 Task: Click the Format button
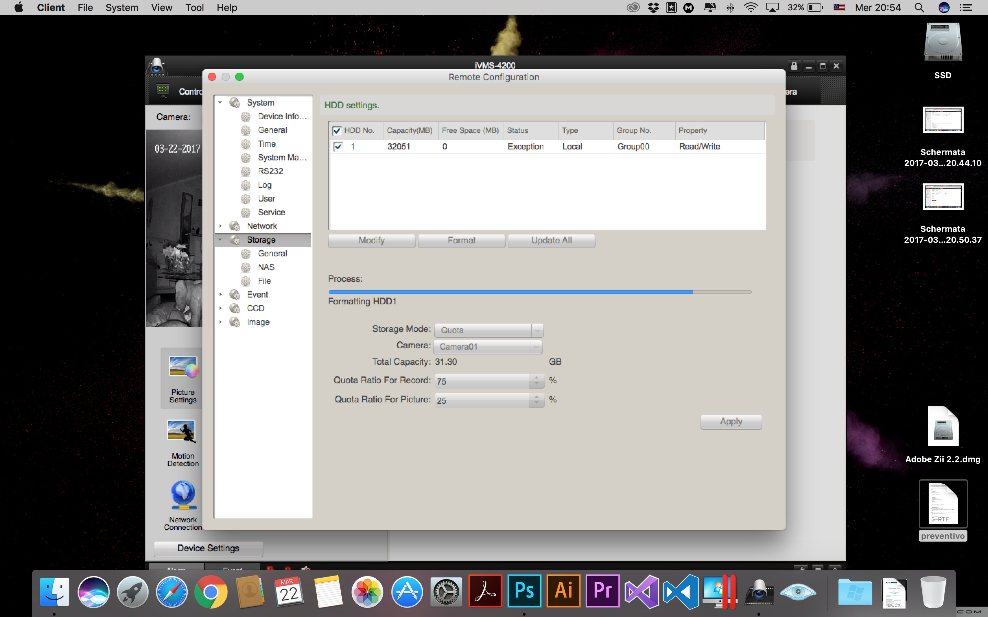[461, 240]
